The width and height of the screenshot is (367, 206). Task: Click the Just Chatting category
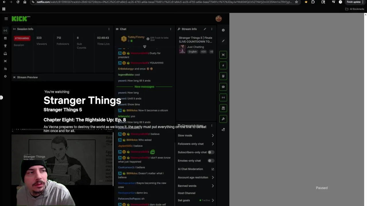[x=196, y=47]
